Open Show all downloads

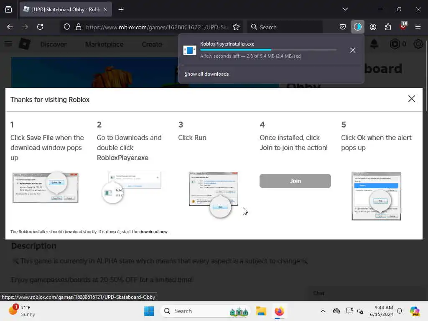tap(206, 74)
